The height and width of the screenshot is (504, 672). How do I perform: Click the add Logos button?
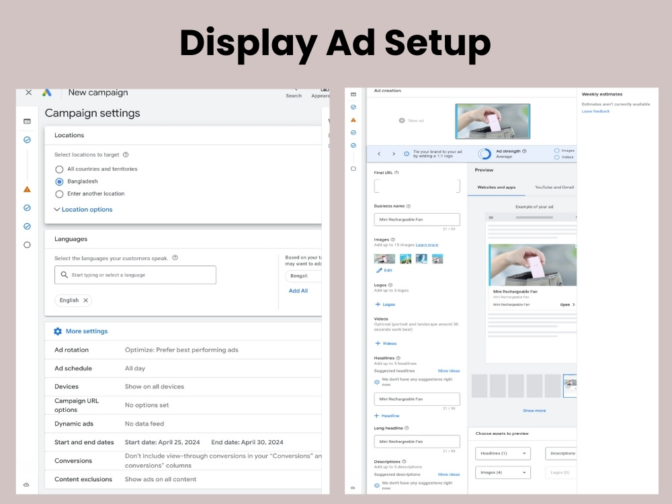pyautogui.click(x=385, y=304)
